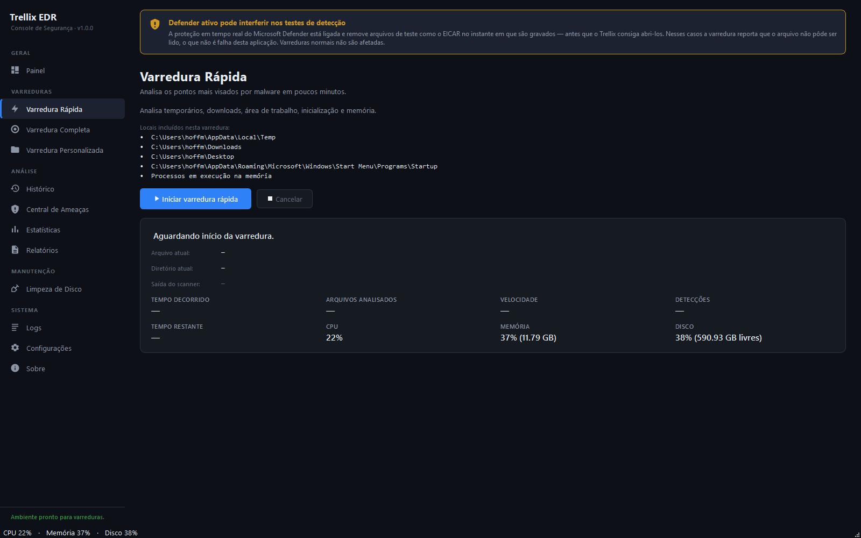This screenshot has width=861, height=538.
Task: Click the CPU 22% value in scan panel
Action: pyautogui.click(x=334, y=338)
